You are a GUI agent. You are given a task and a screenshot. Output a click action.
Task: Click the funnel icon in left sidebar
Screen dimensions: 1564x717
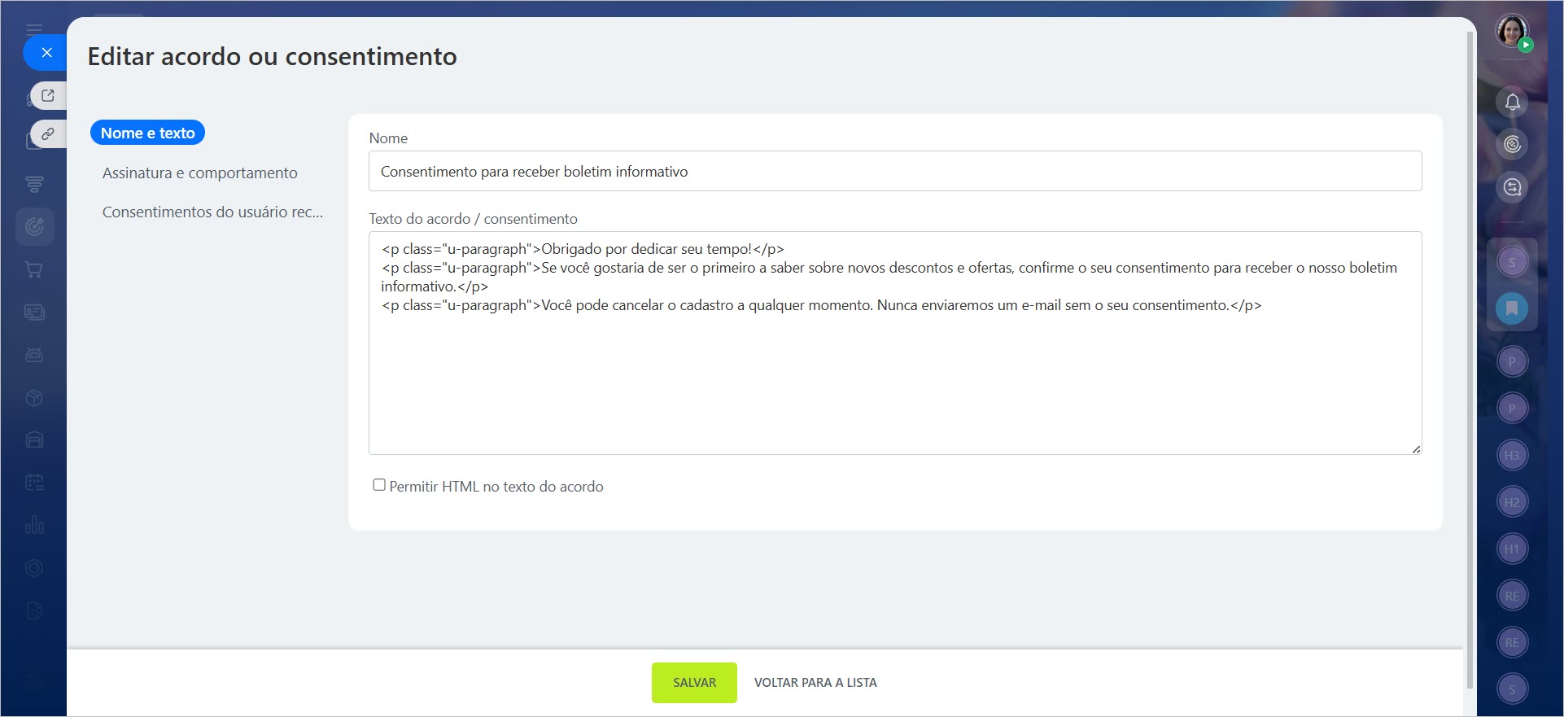click(34, 185)
